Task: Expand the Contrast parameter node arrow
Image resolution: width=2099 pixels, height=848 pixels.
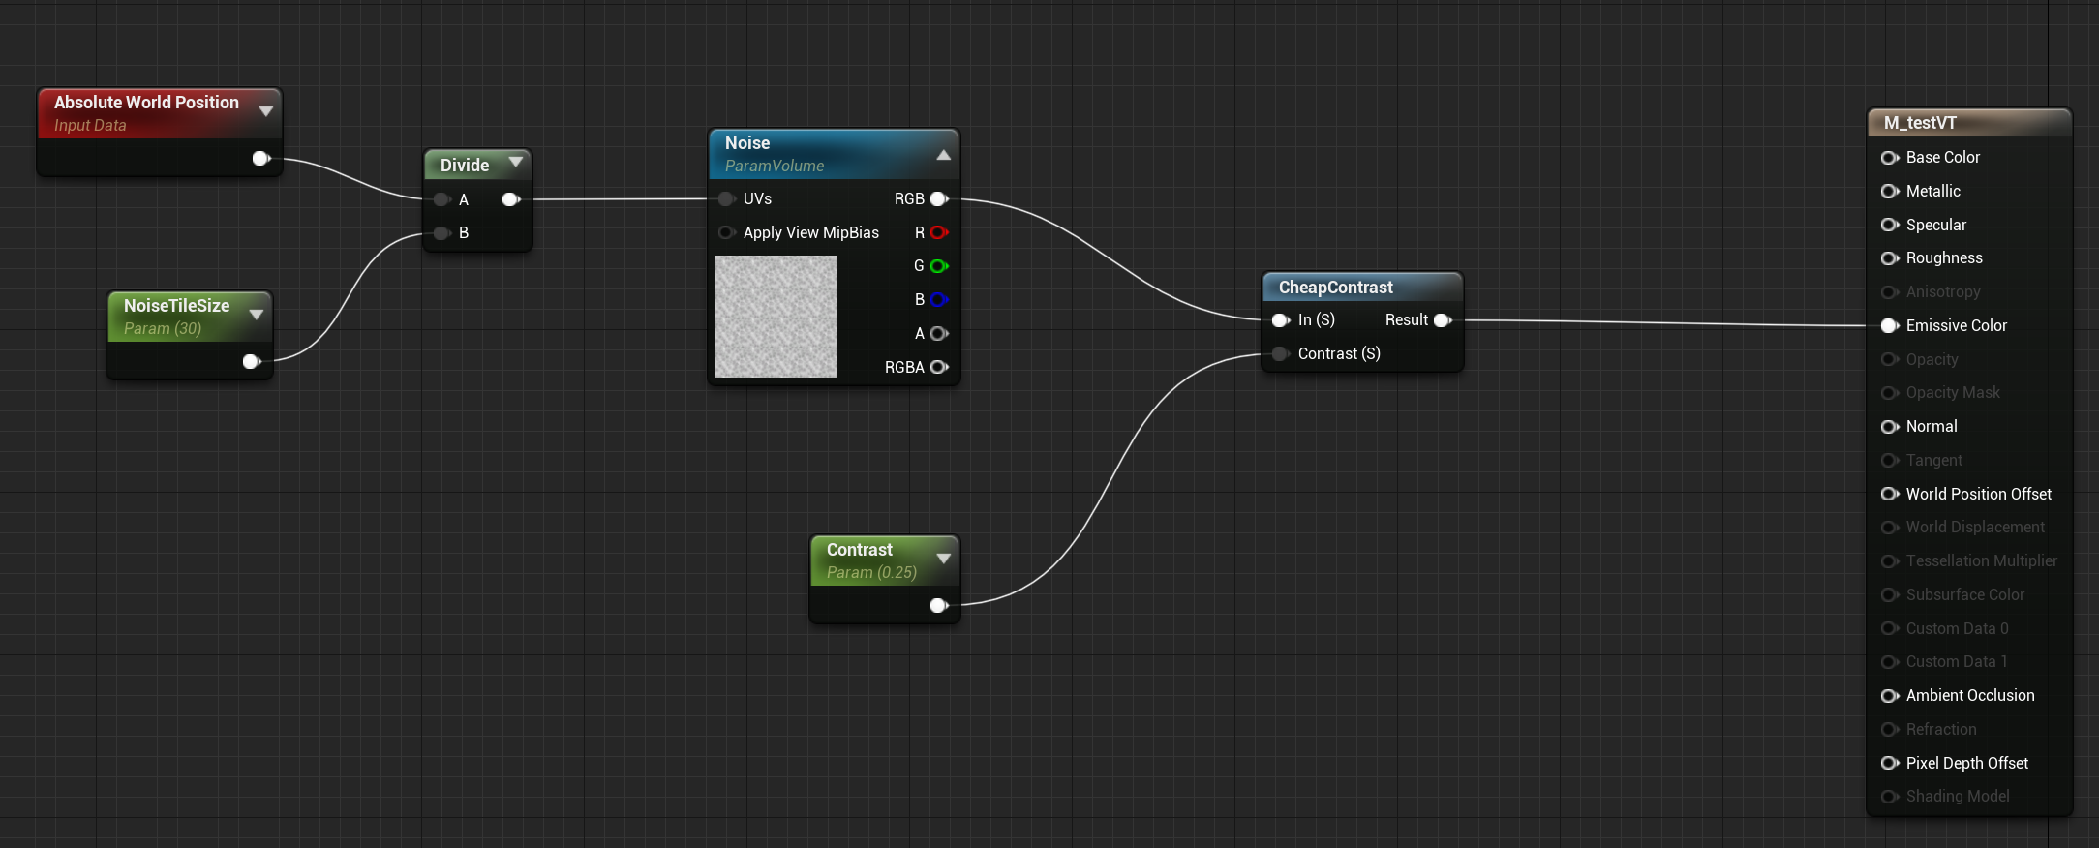Action: [x=944, y=559]
